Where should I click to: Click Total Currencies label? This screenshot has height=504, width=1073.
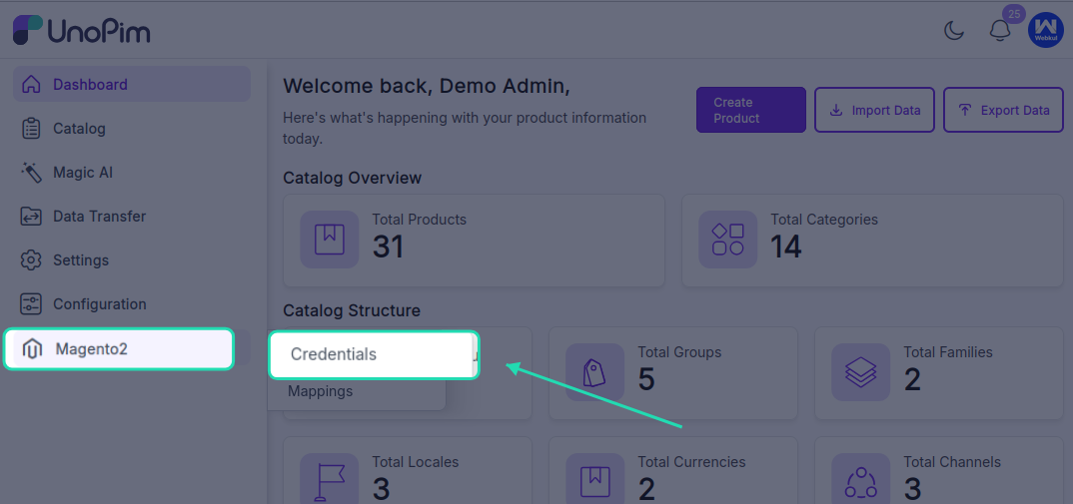[691, 462]
